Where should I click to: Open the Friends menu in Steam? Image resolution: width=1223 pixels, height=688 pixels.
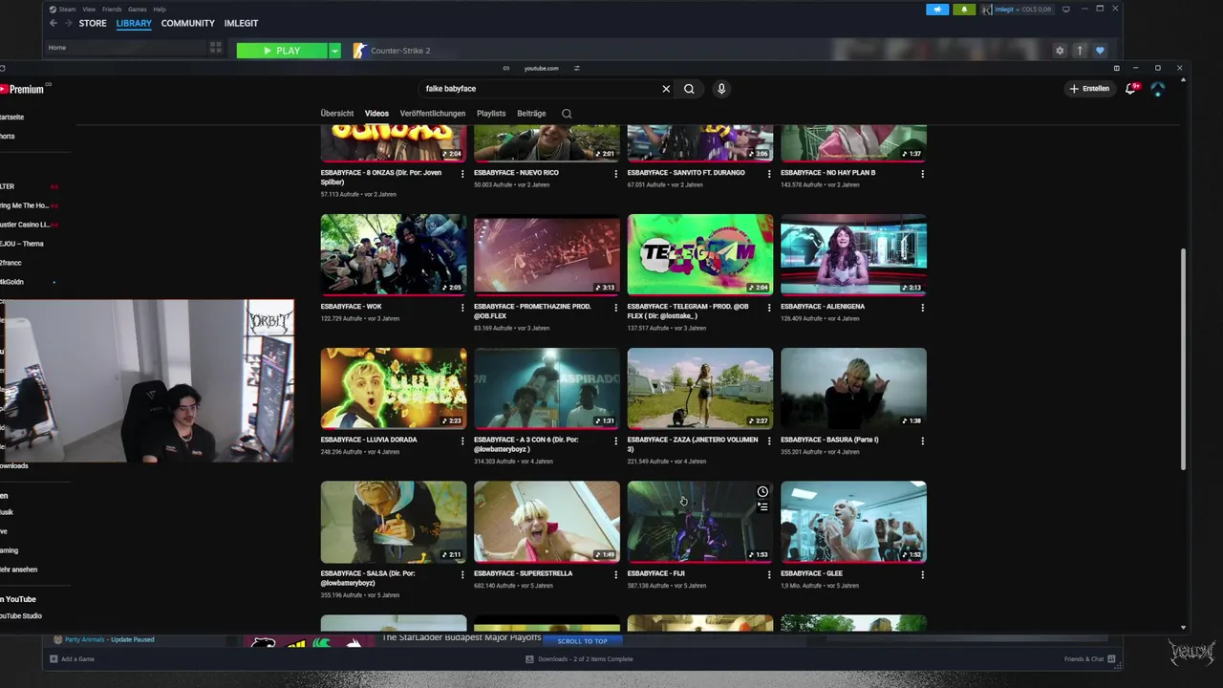coord(112,10)
